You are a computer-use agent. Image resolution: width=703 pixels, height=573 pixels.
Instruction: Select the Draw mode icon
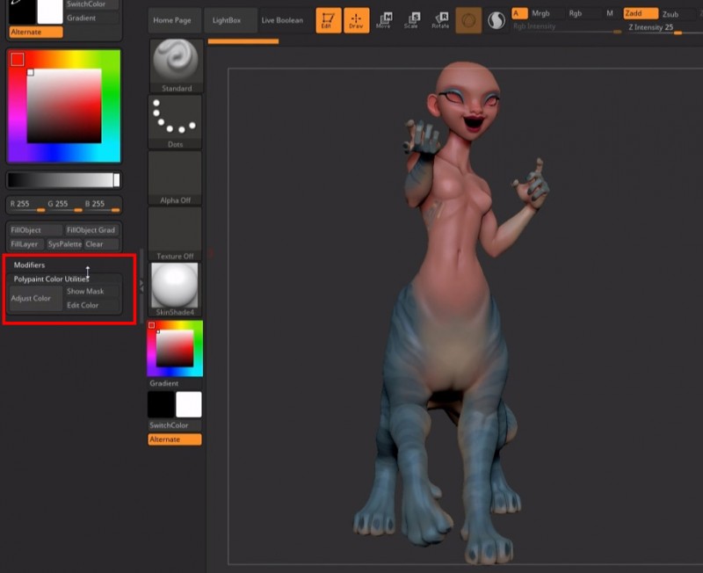pos(357,20)
